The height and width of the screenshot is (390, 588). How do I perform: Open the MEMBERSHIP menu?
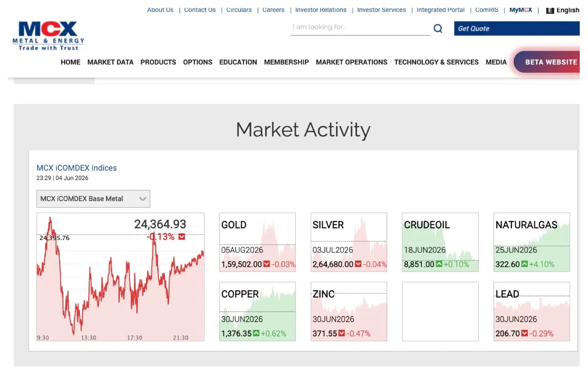[286, 62]
